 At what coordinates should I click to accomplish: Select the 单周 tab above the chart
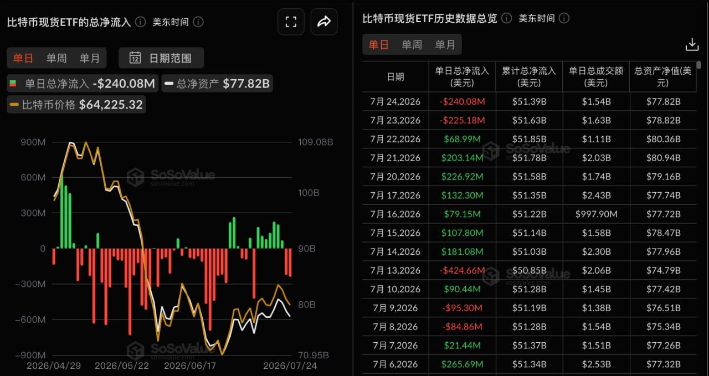(56, 58)
